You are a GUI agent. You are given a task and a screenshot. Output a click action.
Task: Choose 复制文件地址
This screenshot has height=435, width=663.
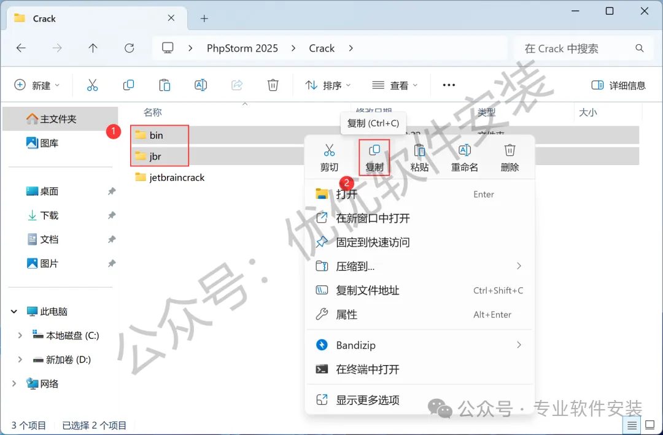pos(419,290)
